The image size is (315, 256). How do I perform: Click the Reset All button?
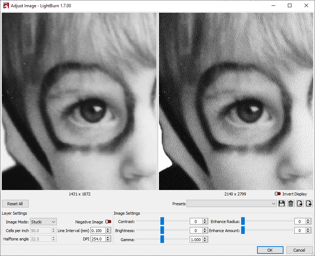15,203
